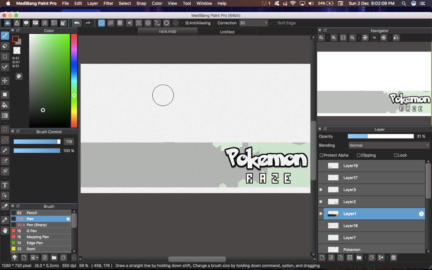Hide Layer3 using its visibility dot
Viewport: 432px width, 270px height.
coord(321,190)
